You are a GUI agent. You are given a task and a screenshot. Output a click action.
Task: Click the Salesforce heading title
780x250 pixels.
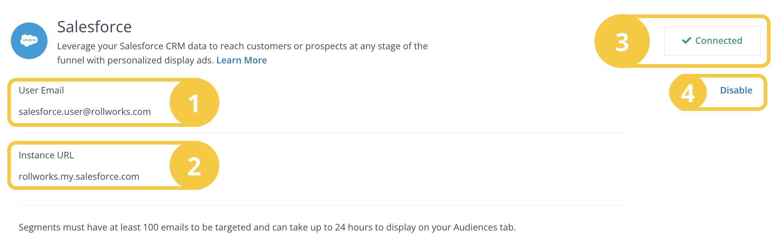click(x=94, y=27)
